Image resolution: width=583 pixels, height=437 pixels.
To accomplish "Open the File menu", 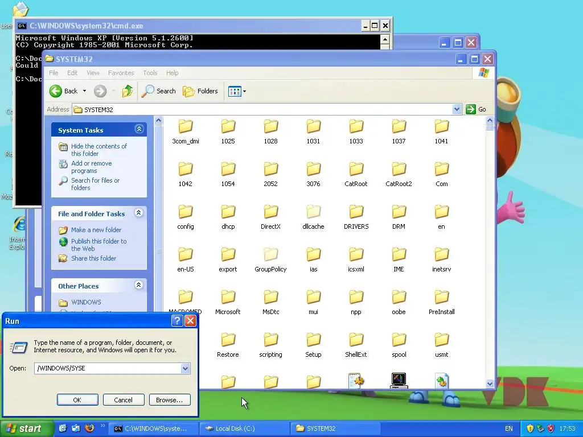I will [x=54, y=73].
